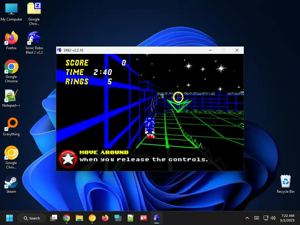Open the network status tray icon

click(x=266, y=218)
